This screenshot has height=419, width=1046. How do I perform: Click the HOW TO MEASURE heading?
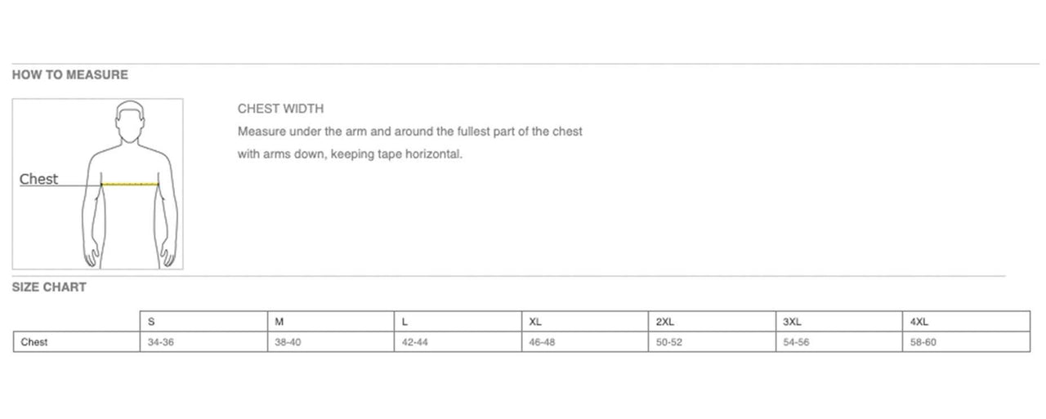pyautogui.click(x=69, y=75)
